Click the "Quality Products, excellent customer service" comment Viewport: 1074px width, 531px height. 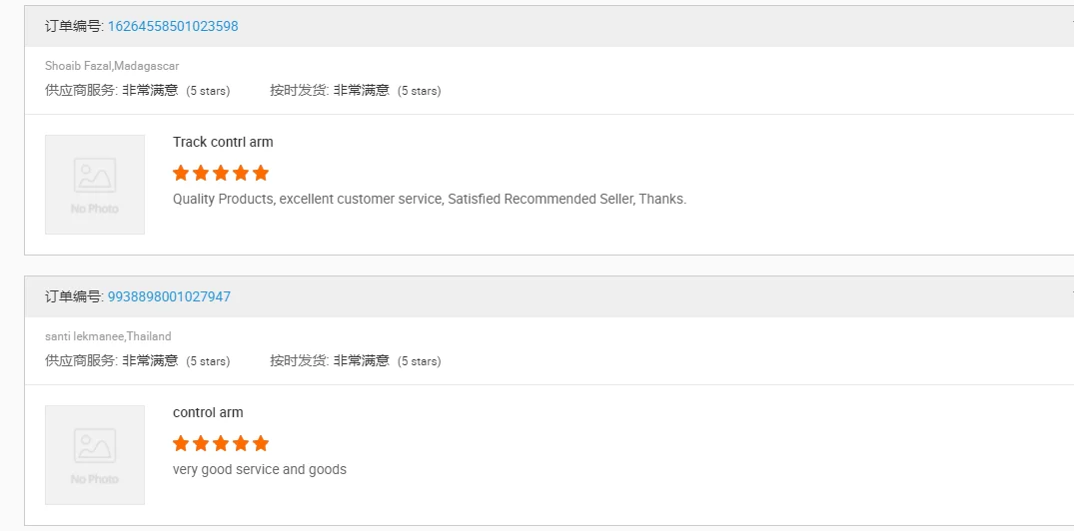click(x=430, y=199)
